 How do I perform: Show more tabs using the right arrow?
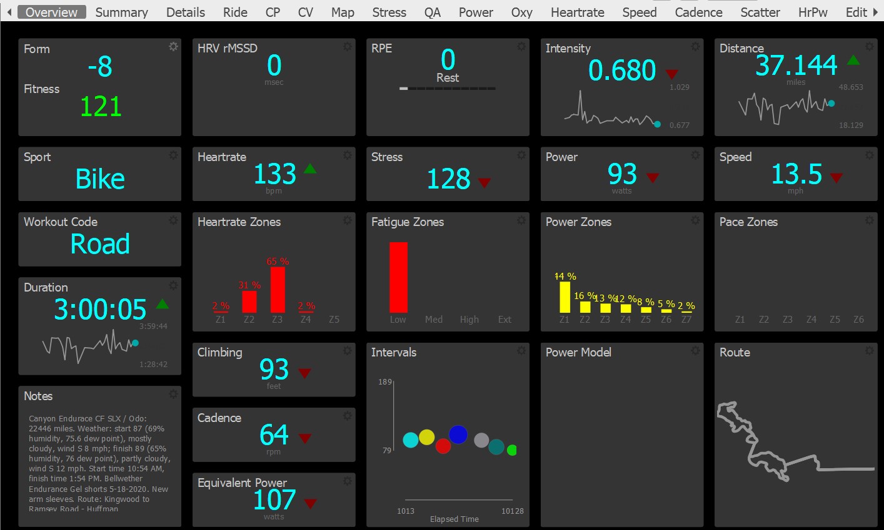876,12
